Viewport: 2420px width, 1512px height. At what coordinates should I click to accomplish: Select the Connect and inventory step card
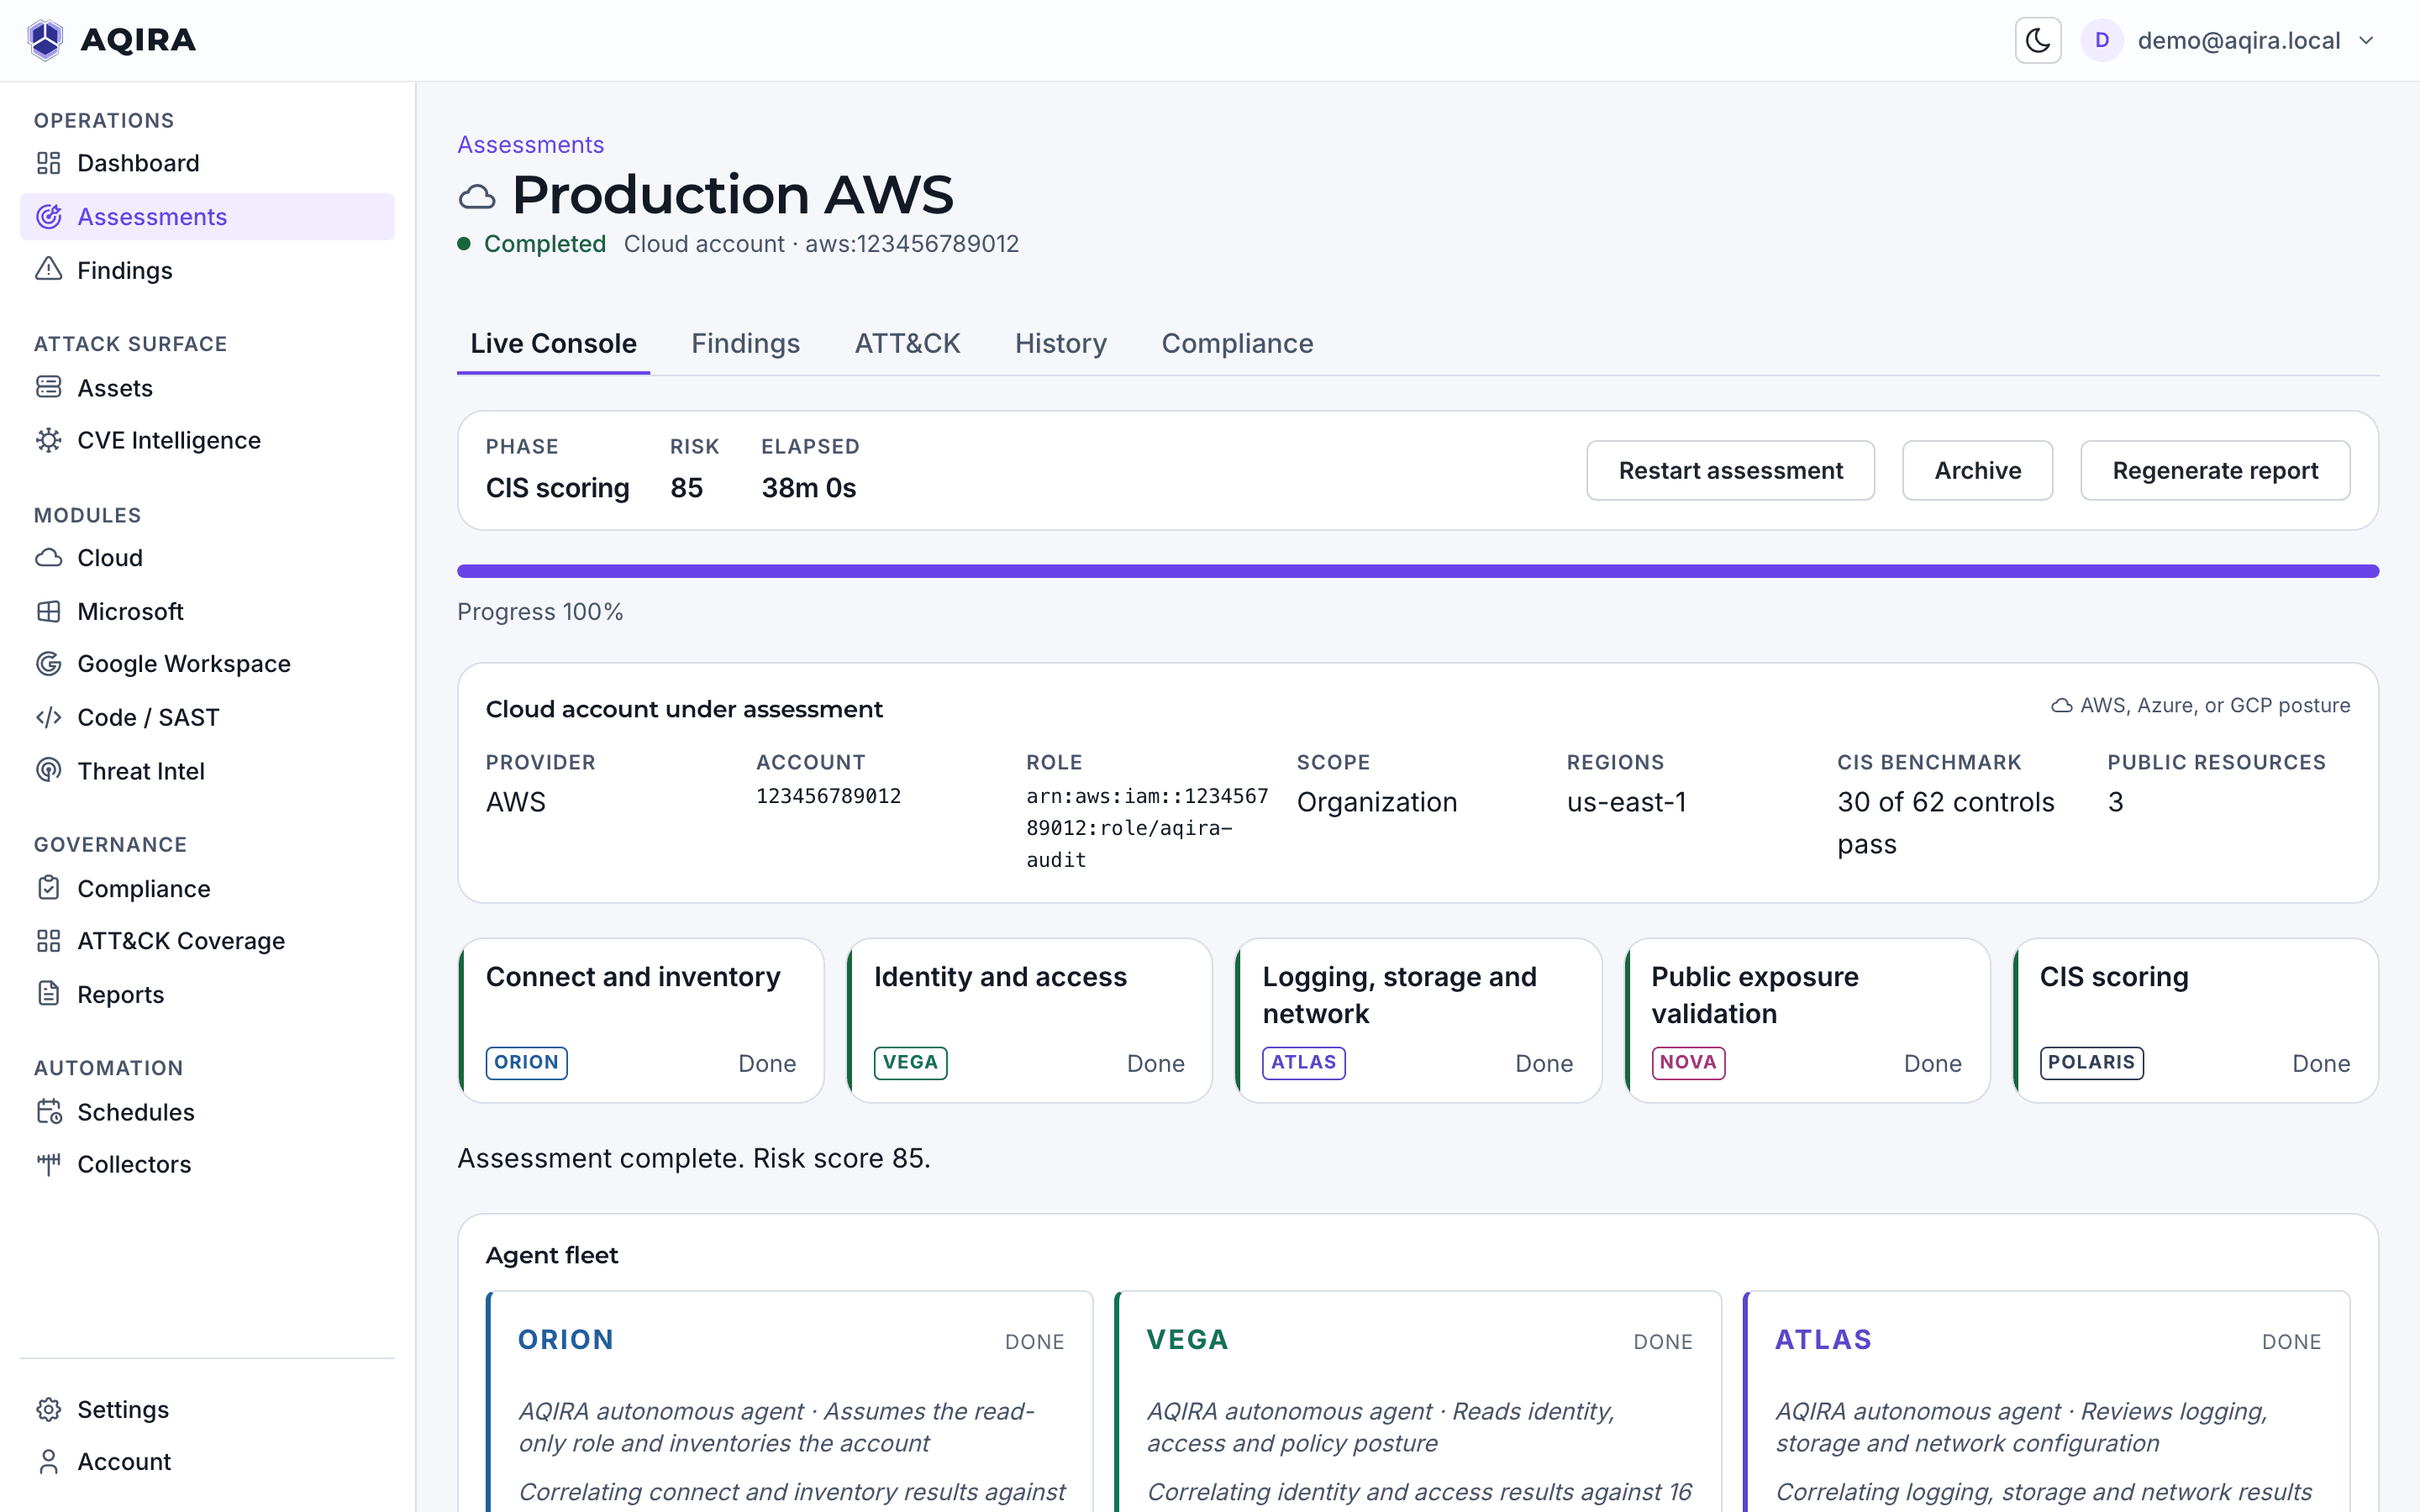pyautogui.click(x=641, y=1020)
